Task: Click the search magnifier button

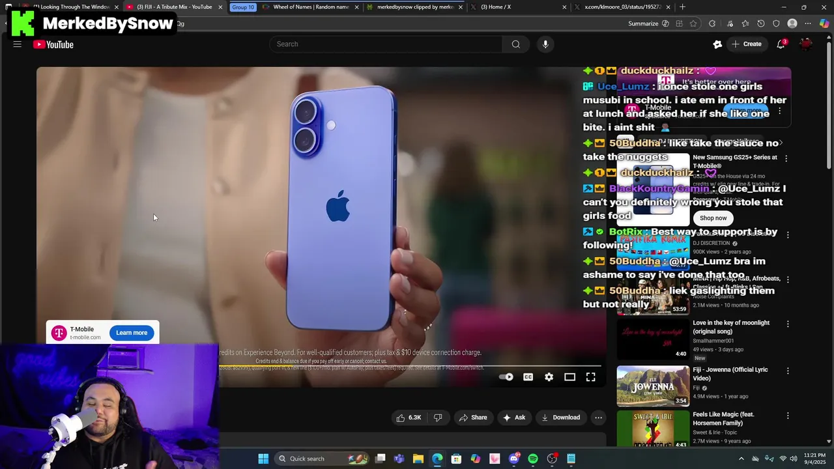Action: click(x=516, y=44)
